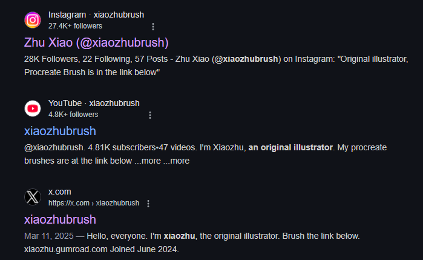Click the Instagram logo favicon
The width and height of the screenshot is (423, 260).
pos(33,20)
